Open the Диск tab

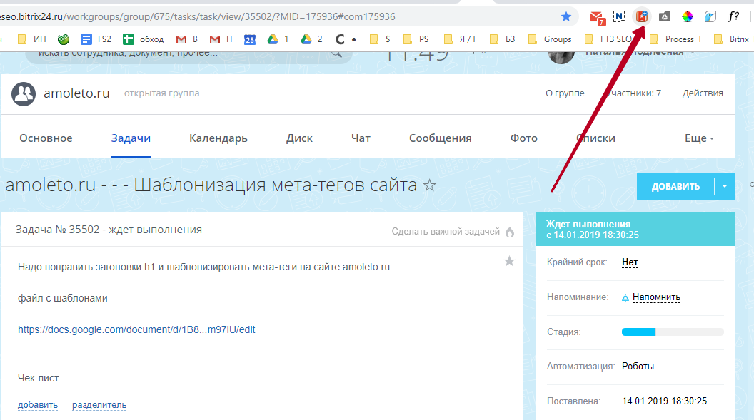point(299,138)
